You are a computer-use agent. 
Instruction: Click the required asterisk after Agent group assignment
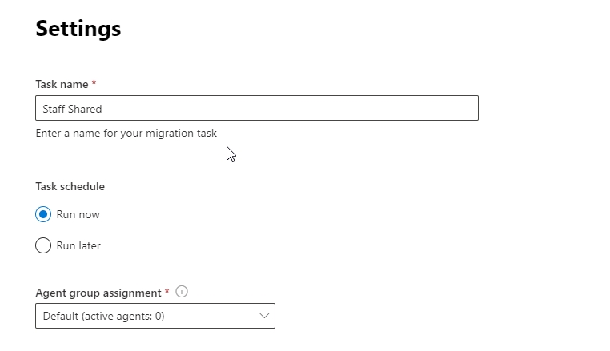[167, 292]
